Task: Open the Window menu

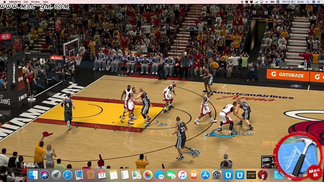Action: [35, 2]
